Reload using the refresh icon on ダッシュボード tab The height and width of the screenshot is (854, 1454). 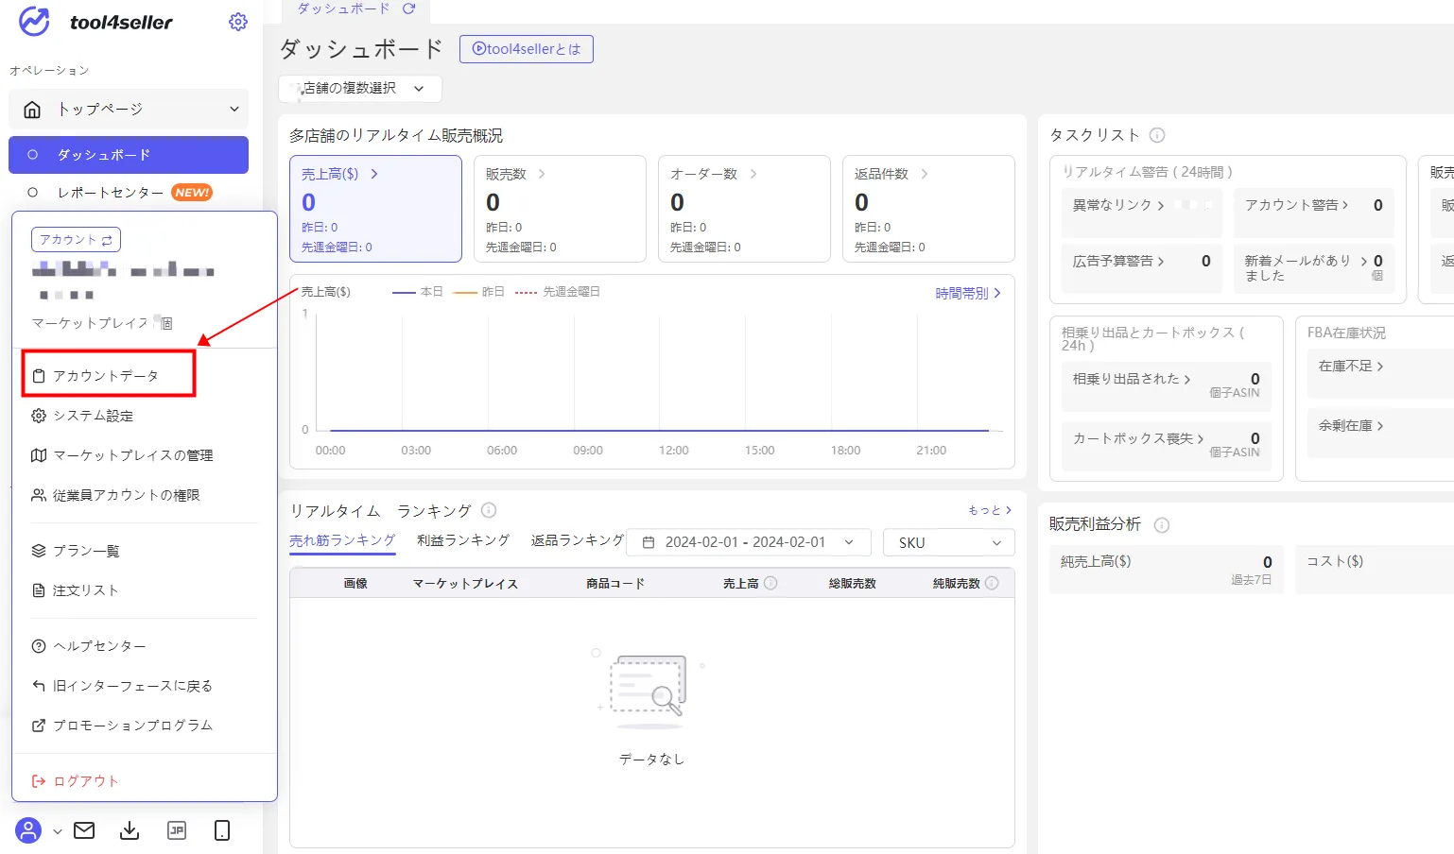[409, 9]
